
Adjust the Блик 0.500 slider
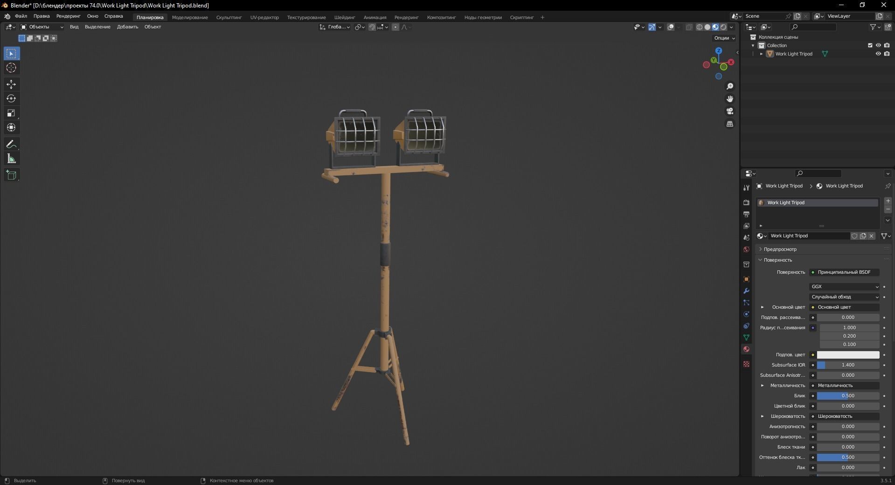point(848,396)
